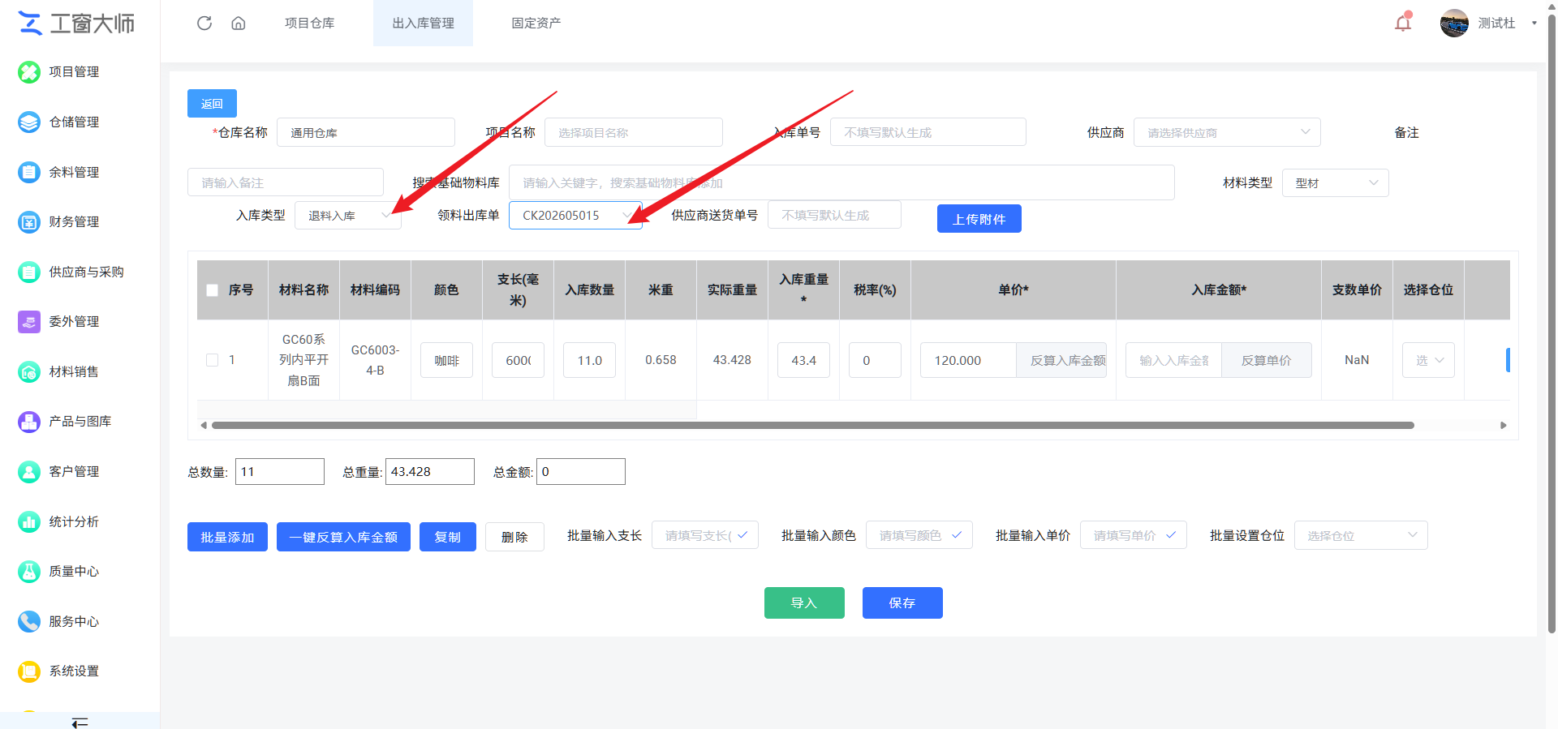Switch to the 项目仓库 tab
Screen dimensions: 1558x729
[309, 23]
